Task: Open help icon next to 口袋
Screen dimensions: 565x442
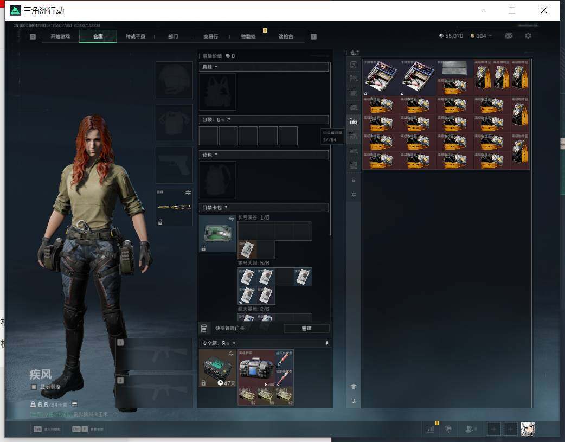Action: (229, 120)
